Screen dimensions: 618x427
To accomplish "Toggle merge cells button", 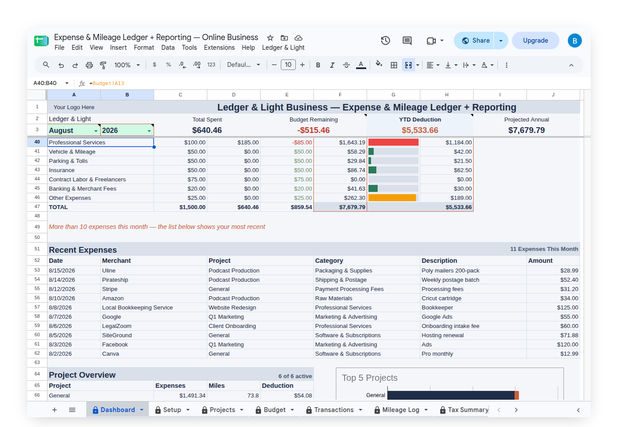I will pos(408,65).
